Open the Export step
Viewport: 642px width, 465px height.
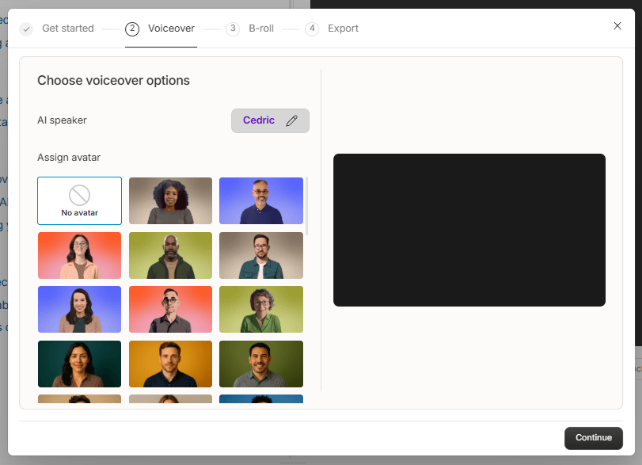343,29
